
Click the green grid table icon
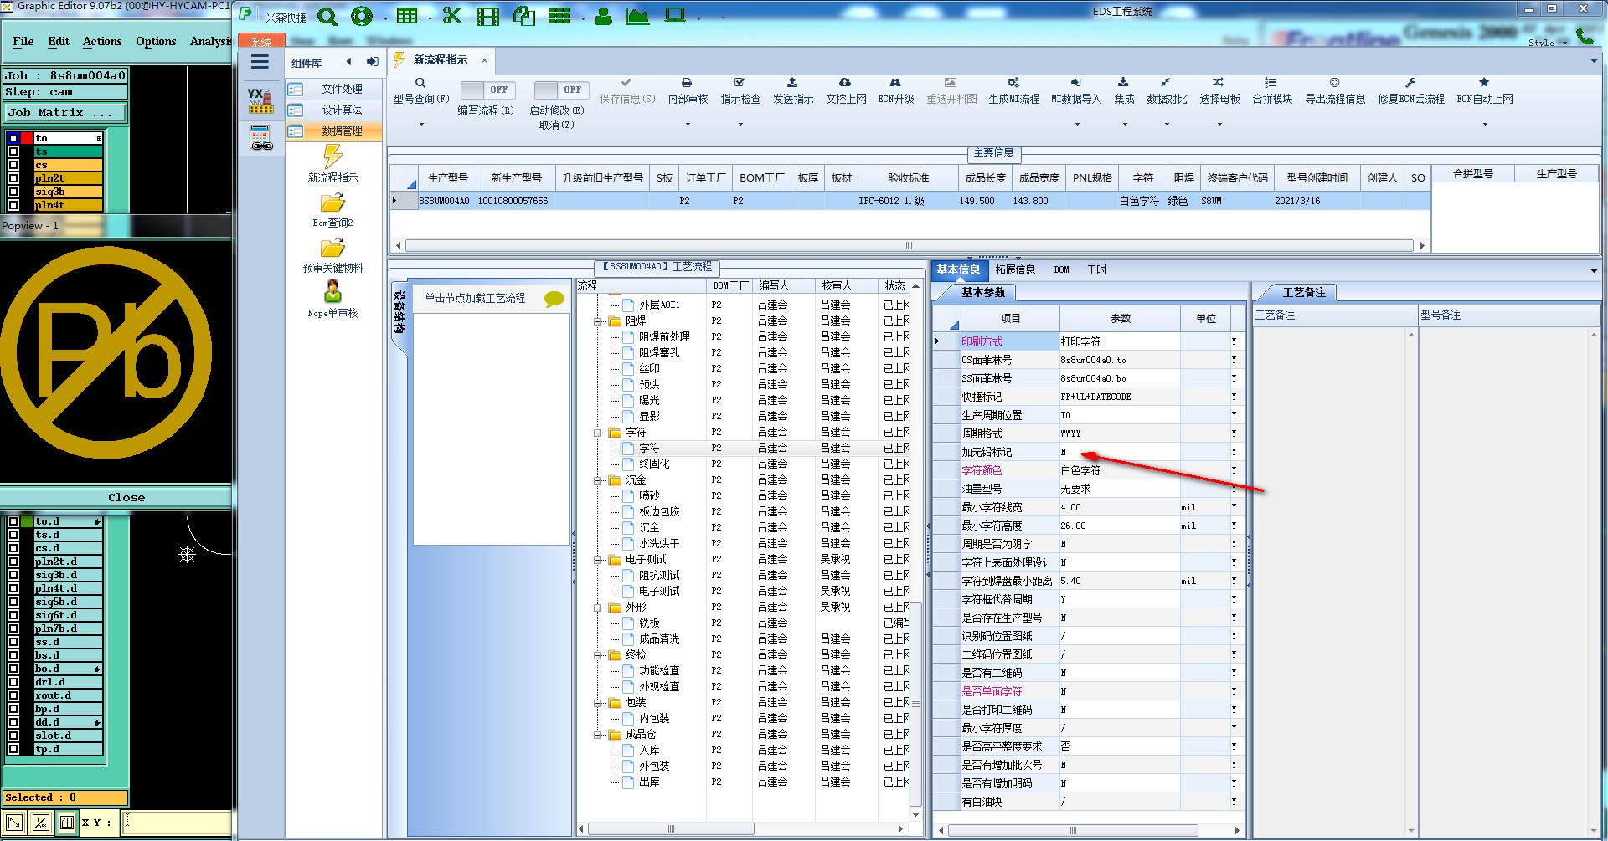[407, 16]
